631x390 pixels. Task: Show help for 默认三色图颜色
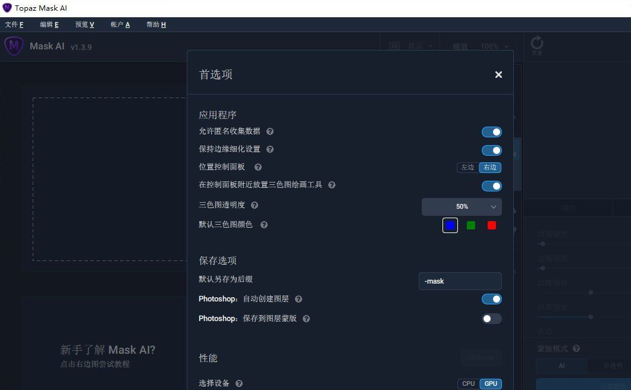pos(264,225)
